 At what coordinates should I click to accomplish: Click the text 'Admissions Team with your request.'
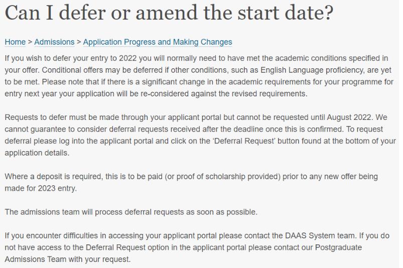(66, 258)
